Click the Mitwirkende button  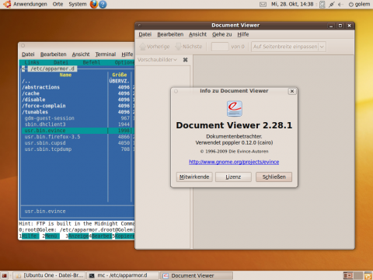194,177
